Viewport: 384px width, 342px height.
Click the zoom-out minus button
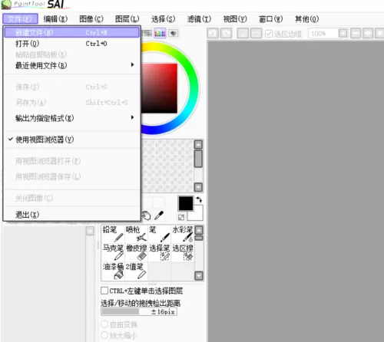pos(356,34)
